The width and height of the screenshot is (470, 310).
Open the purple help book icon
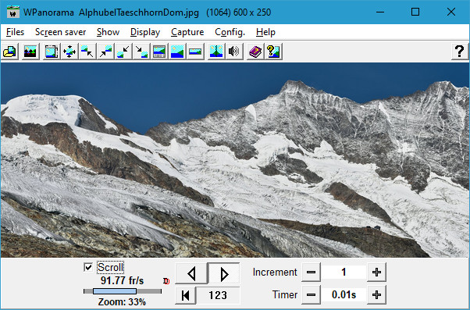(x=255, y=52)
